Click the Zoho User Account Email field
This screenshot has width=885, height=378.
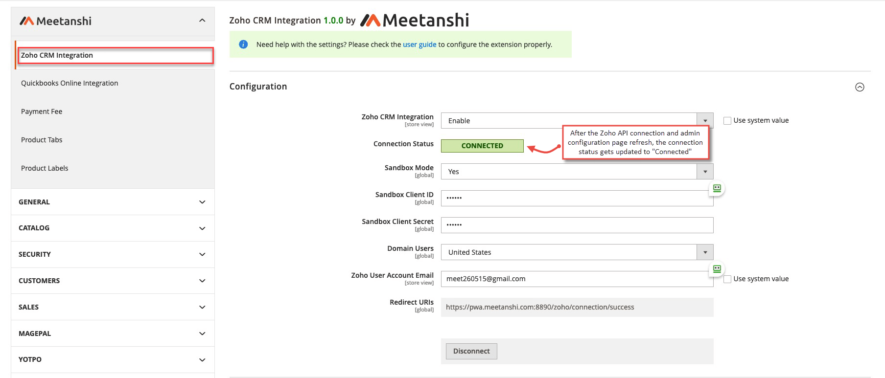(577, 279)
